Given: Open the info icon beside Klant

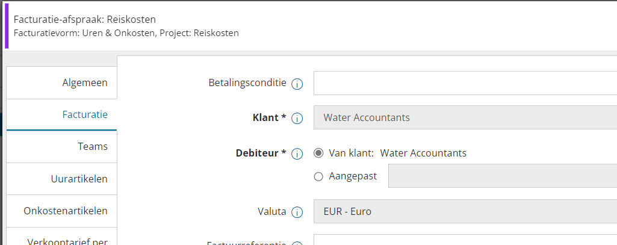Looking at the screenshot, I should (x=297, y=119).
